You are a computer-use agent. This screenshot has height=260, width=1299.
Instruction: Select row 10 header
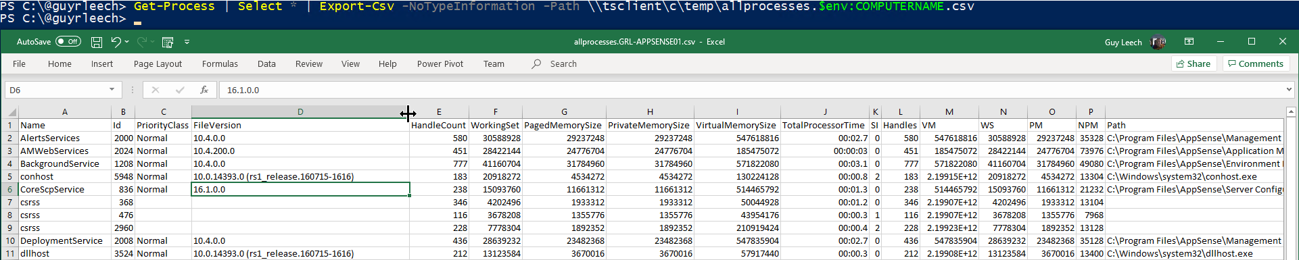click(x=10, y=241)
